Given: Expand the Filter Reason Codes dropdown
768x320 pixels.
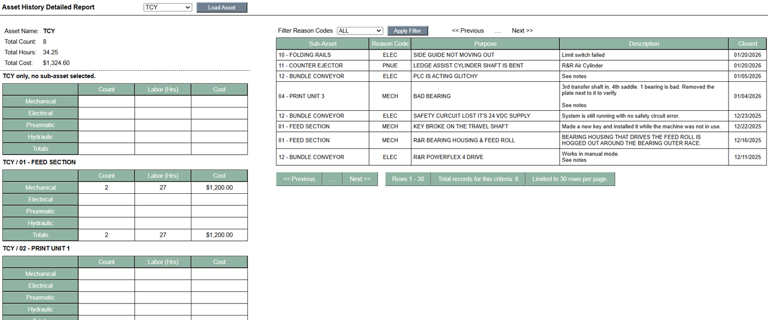Looking at the screenshot, I should (359, 31).
